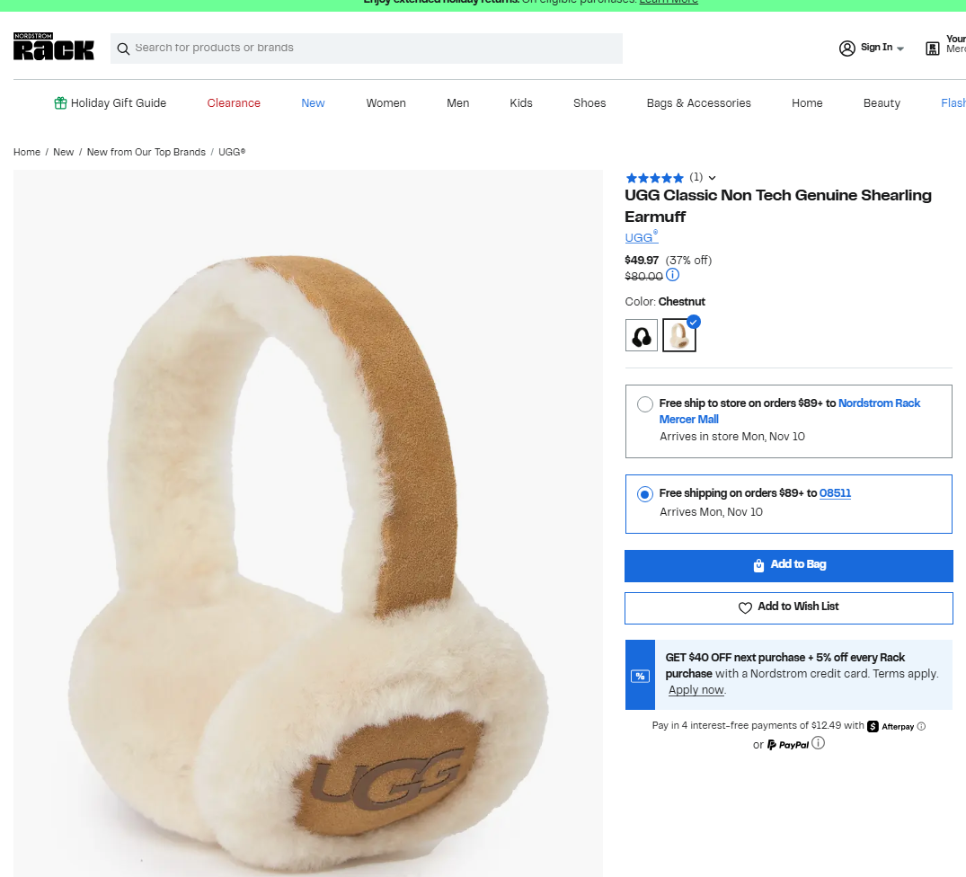Click the Nordstrom Rack logo

pos(53,47)
